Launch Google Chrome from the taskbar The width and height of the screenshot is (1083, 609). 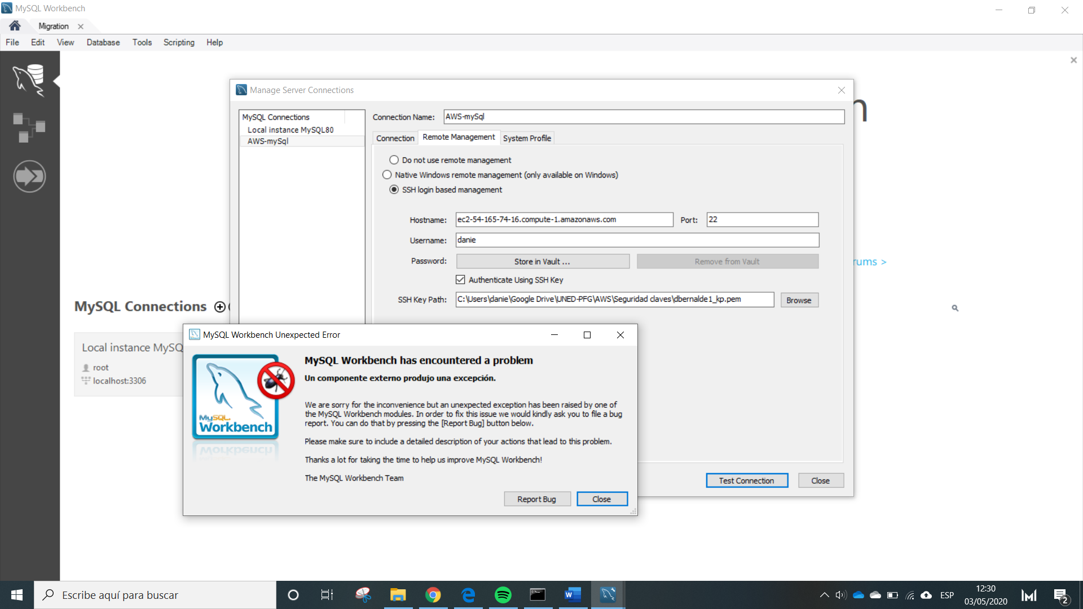(x=433, y=595)
